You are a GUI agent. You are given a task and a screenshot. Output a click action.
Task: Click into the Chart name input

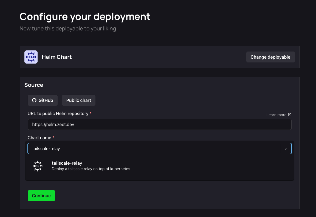click(160, 149)
